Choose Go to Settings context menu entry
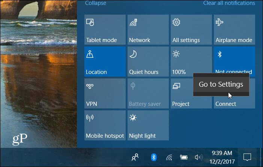 tap(221, 84)
